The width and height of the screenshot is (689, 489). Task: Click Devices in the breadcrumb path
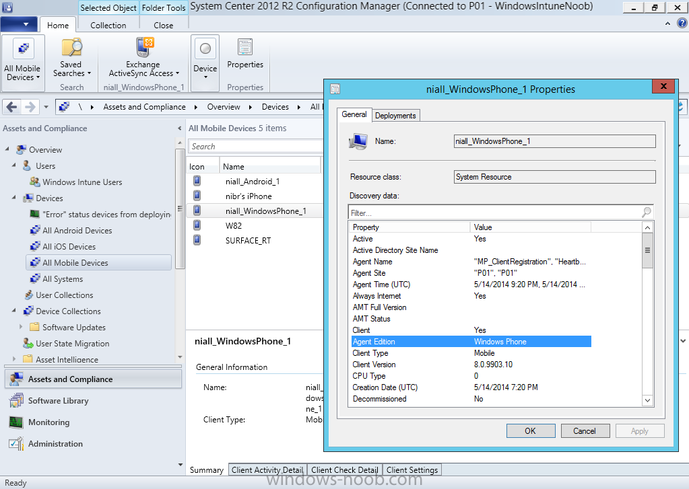click(275, 107)
